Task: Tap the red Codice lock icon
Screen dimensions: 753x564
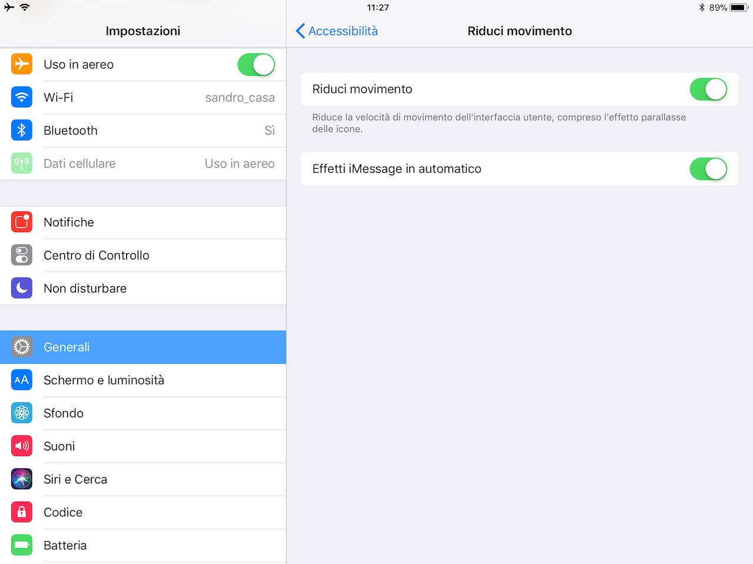Action: tap(22, 512)
